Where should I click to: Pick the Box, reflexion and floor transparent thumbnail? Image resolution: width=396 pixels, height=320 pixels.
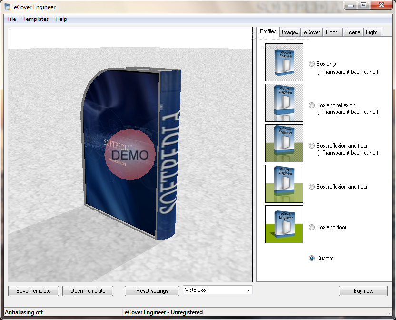pos(284,143)
